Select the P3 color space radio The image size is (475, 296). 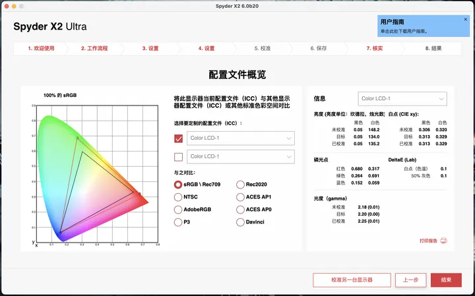[x=178, y=222]
